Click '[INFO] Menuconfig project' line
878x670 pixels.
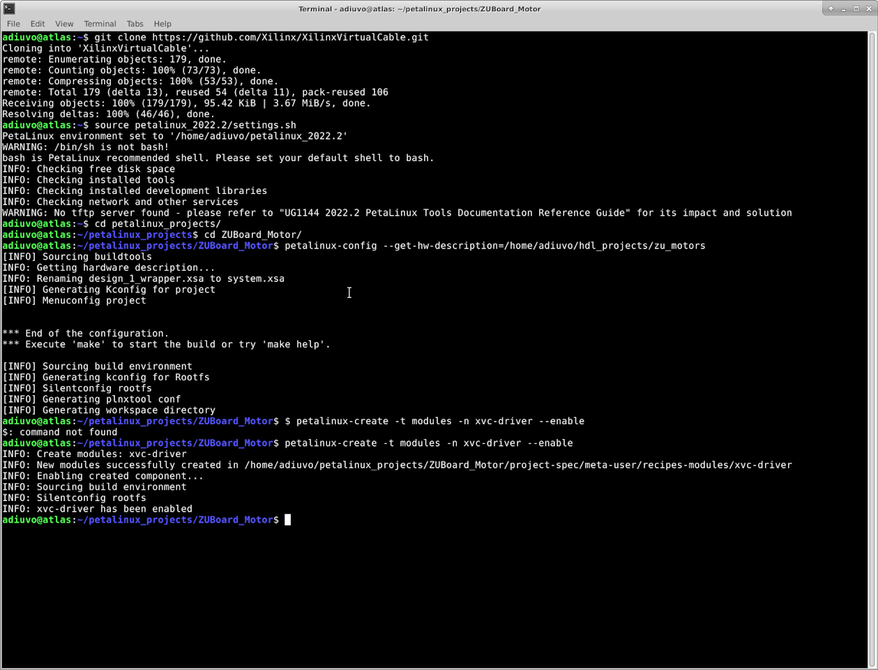pyautogui.click(x=74, y=300)
